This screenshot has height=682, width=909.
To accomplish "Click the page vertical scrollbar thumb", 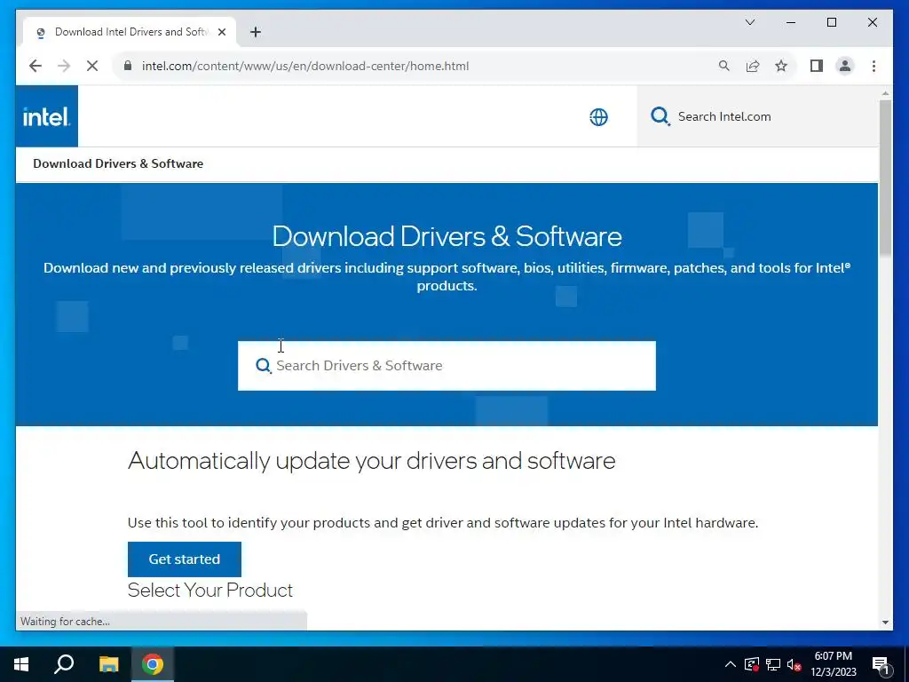I will pyautogui.click(x=885, y=177).
